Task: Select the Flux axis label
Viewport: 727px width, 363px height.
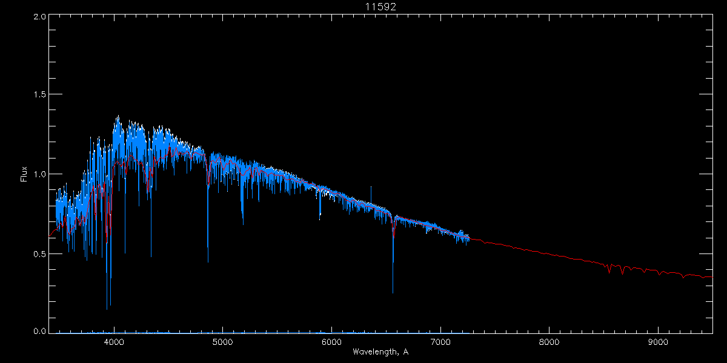Action: pos(24,174)
